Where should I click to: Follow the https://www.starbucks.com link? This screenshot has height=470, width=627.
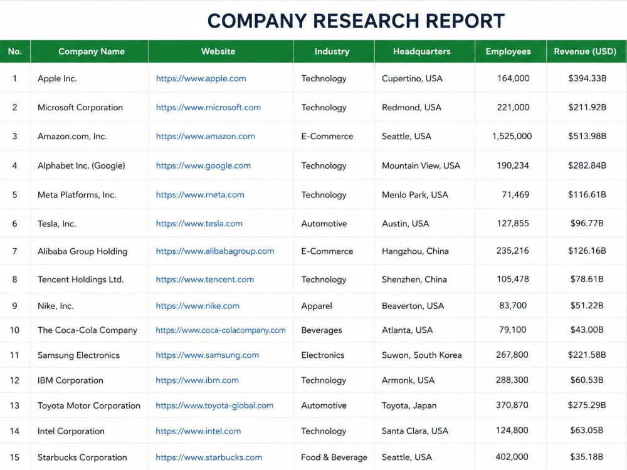pyautogui.click(x=209, y=457)
